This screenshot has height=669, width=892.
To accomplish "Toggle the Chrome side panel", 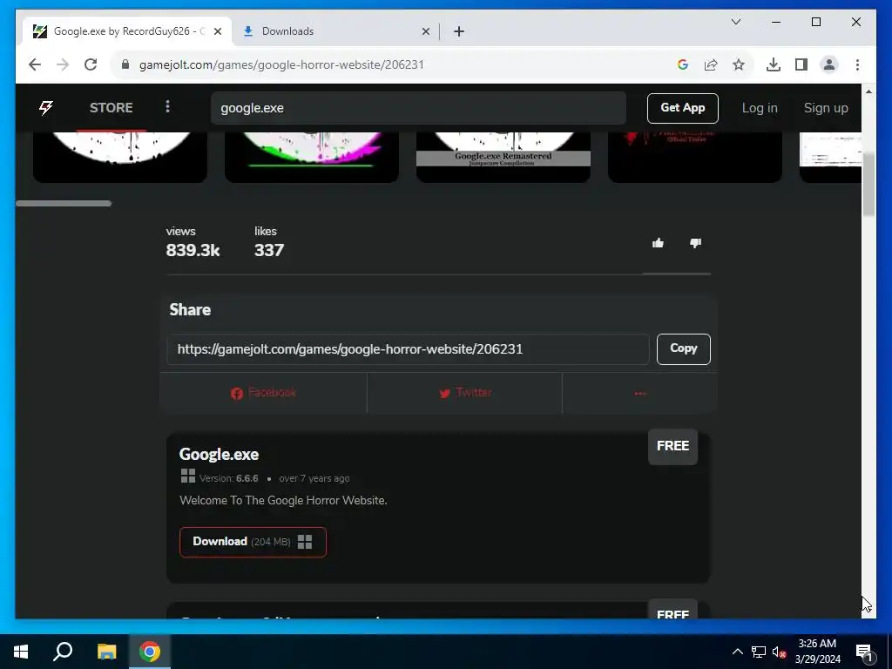I will click(x=801, y=64).
